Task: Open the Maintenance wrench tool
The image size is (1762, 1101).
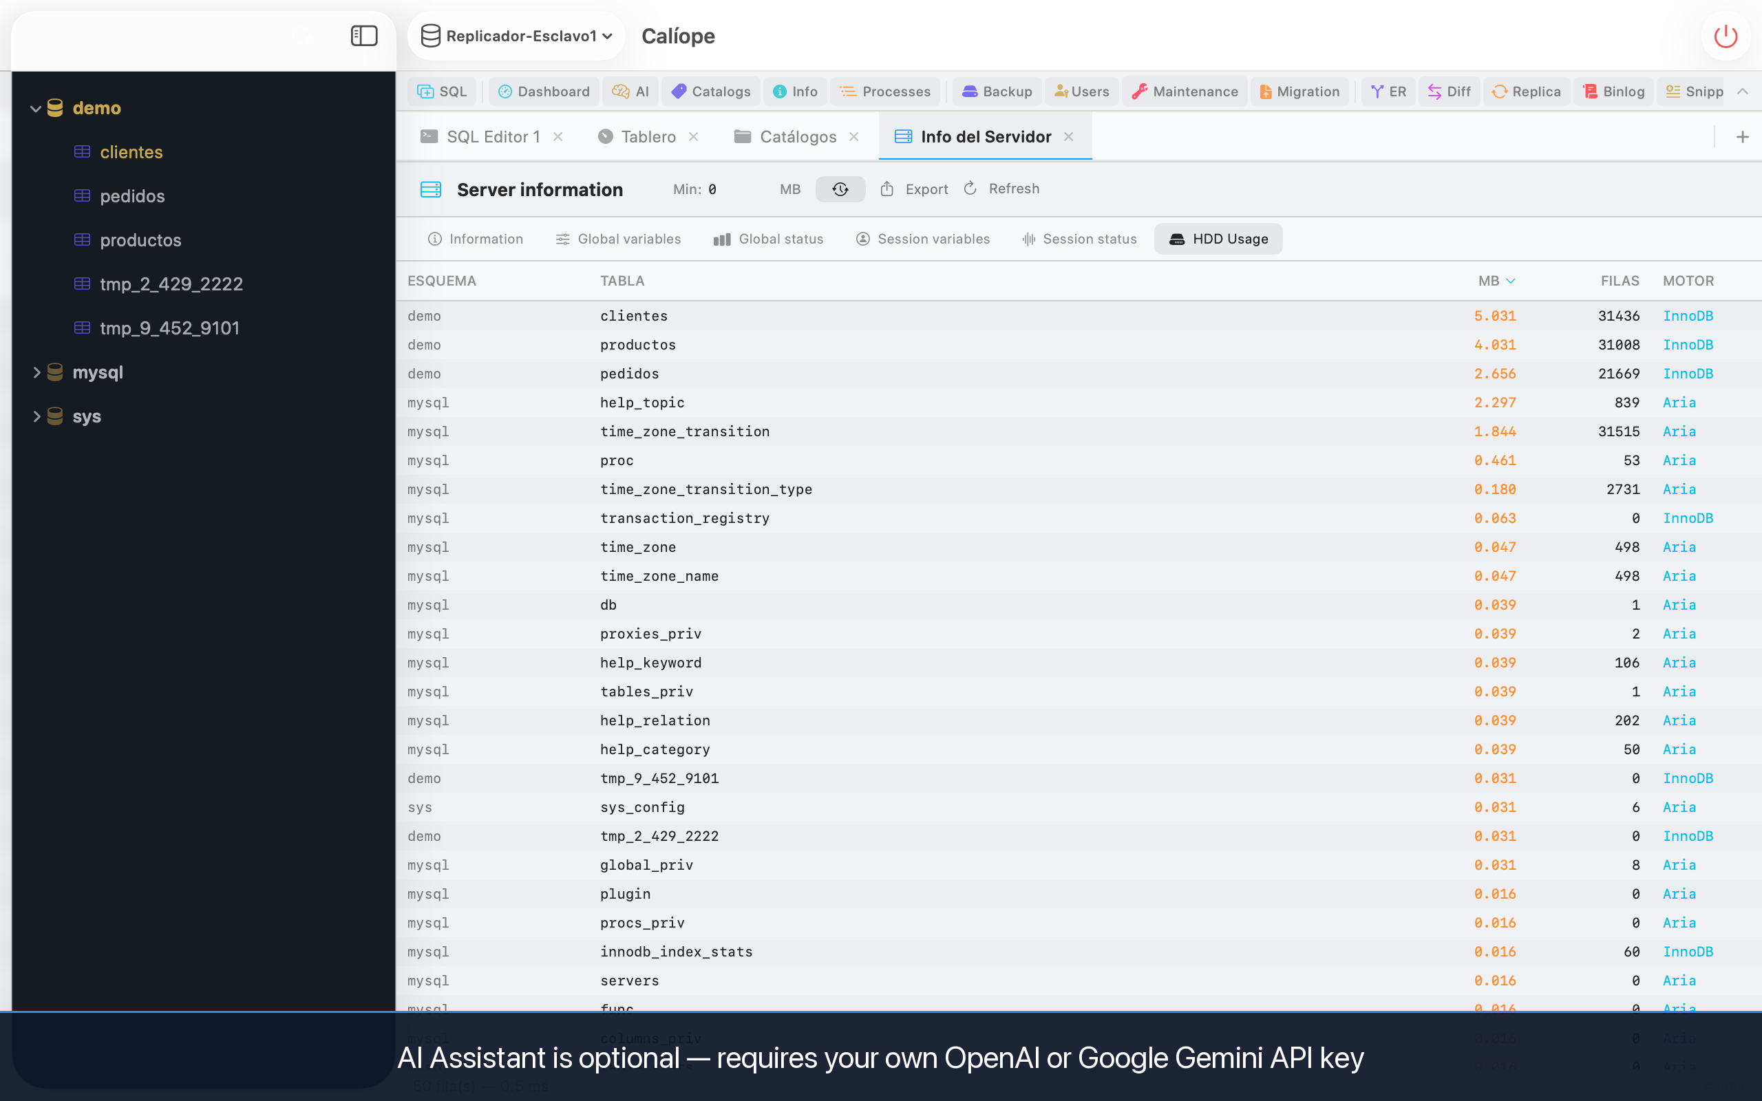Action: [x=1185, y=91]
